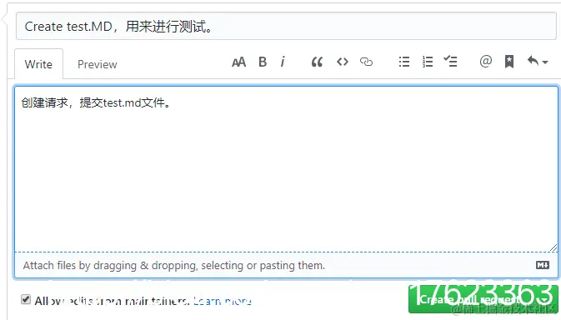Click into the comment body textarea
Viewport: 561px width, 320px height.
[x=286, y=169]
